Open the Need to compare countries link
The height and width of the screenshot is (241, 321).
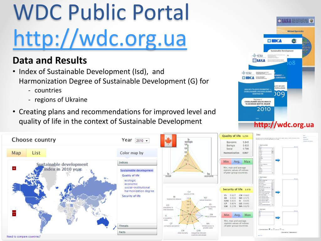click(x=24, y=237)
